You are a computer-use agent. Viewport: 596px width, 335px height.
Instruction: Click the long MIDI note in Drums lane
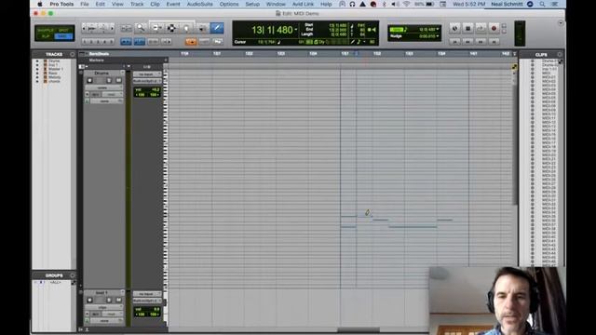pos(413,227)
